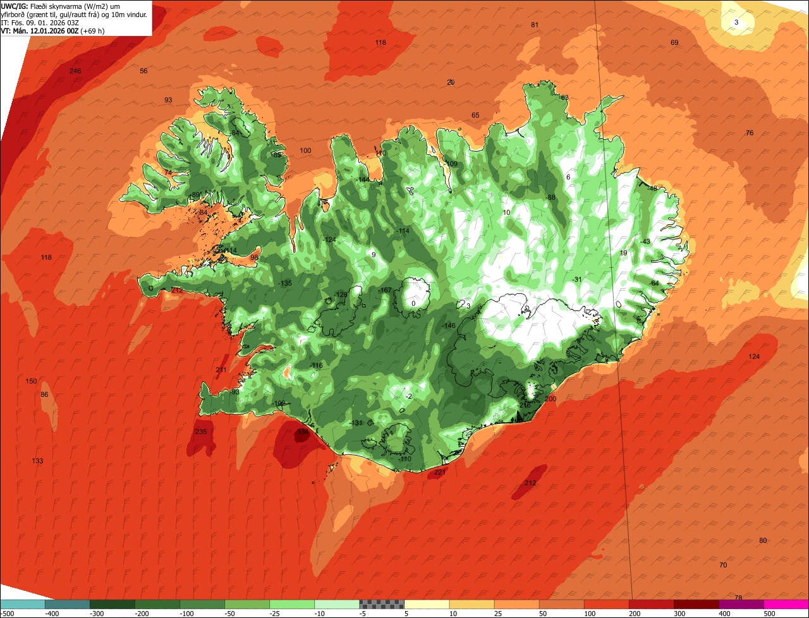Click the map value '70' in the southeast sea
Viewport: 809px width, 618px height.
[x=723, y=564]
